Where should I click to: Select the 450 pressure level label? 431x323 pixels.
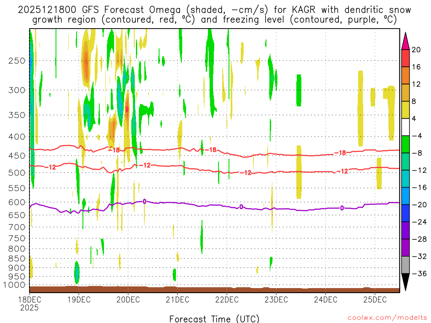pos(17,156)
